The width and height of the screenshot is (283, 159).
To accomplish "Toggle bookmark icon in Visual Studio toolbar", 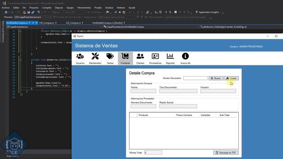I will point(176,12).
